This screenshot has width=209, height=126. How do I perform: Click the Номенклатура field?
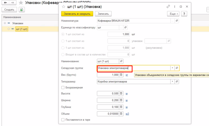pos(134,21)
